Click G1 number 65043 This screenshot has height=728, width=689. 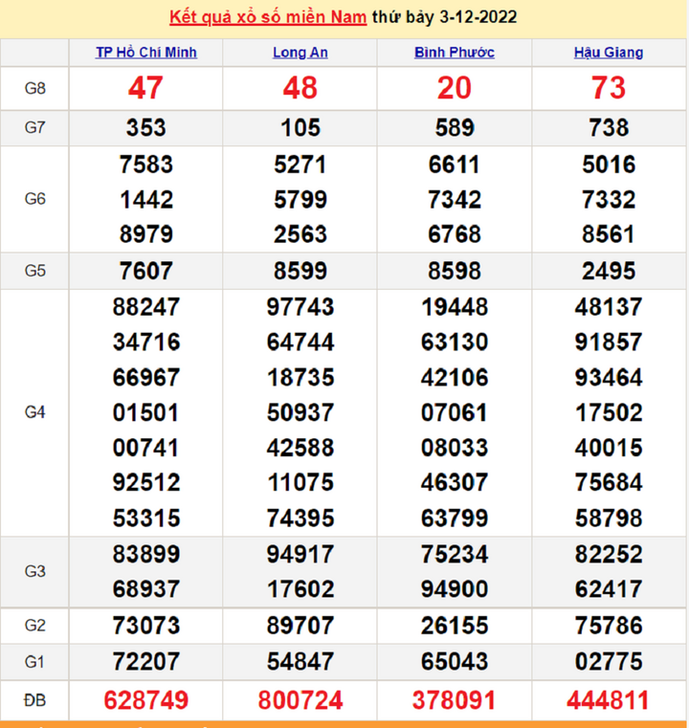(x=455, y=662)
